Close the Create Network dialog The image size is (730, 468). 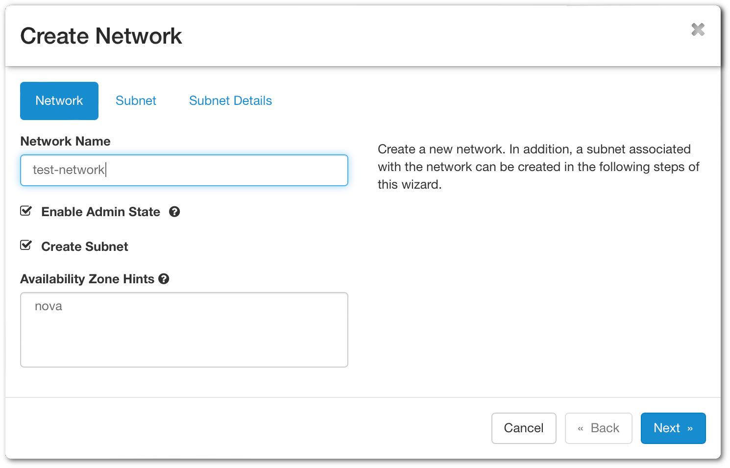698,30
